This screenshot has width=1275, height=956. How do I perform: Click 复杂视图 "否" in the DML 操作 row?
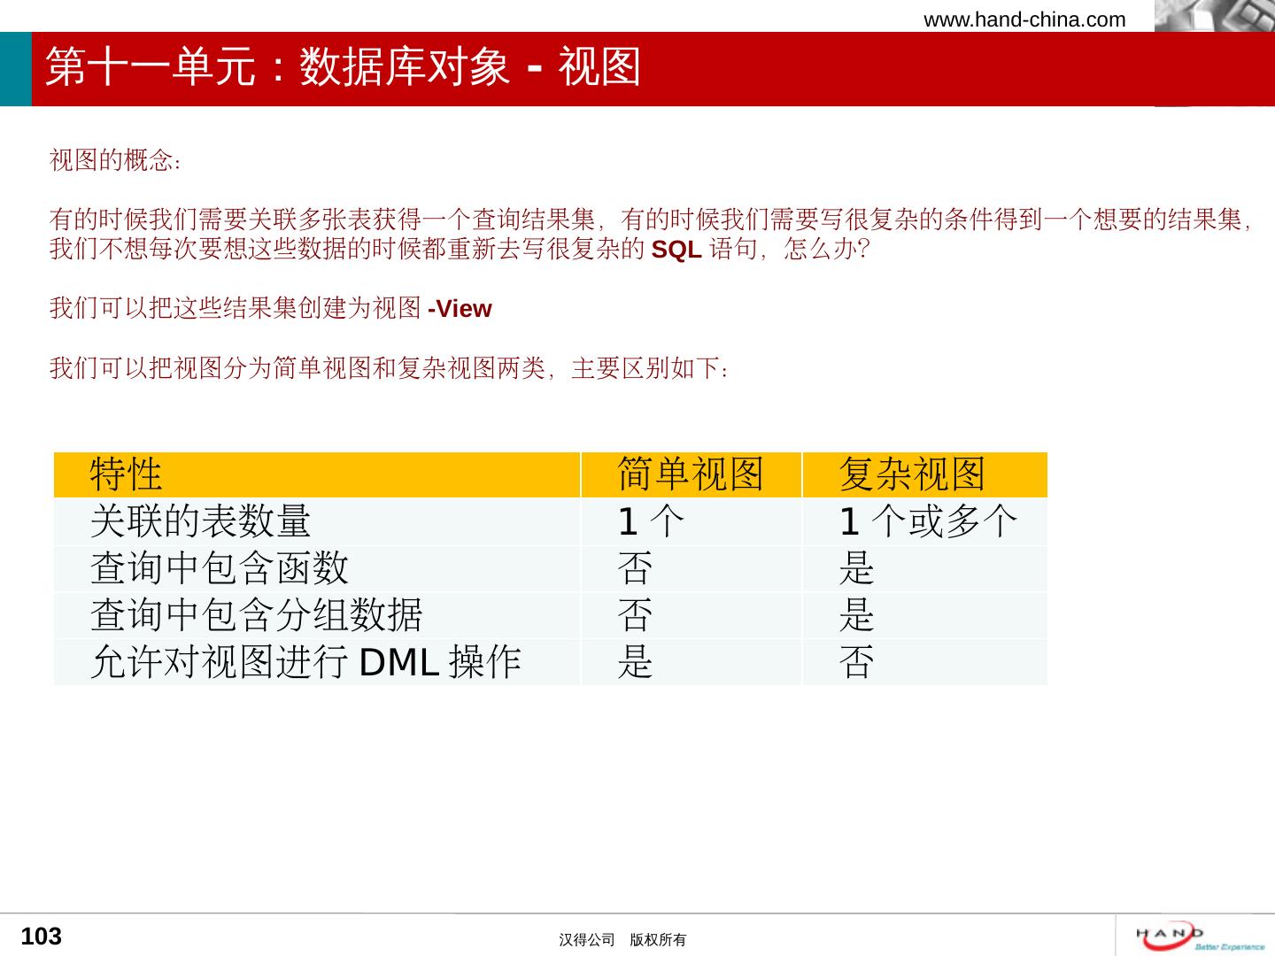pos(925,662)
